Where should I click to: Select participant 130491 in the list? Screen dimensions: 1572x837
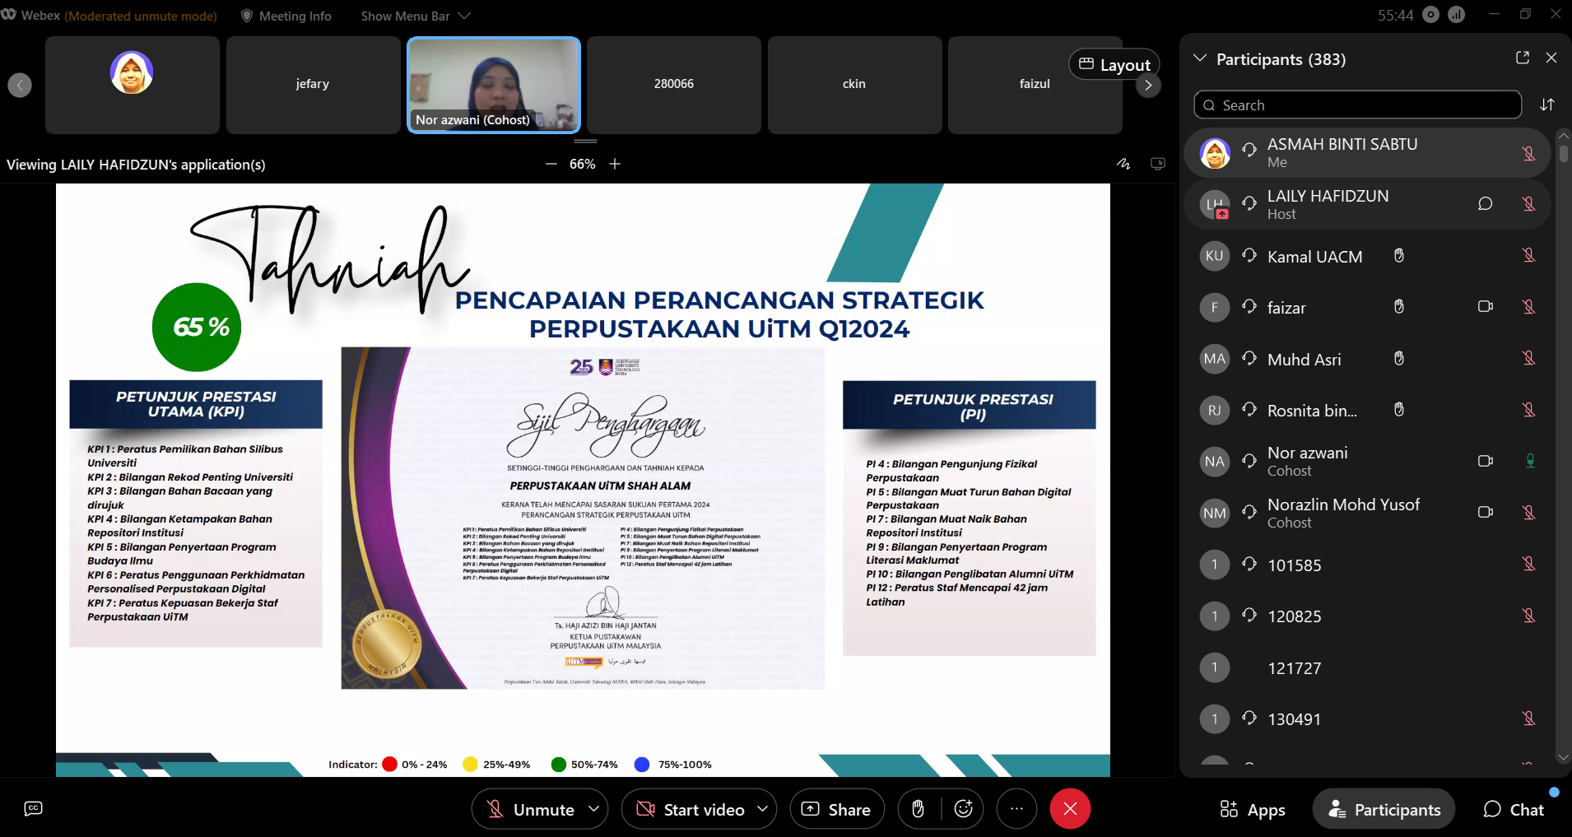[1367, 718]
